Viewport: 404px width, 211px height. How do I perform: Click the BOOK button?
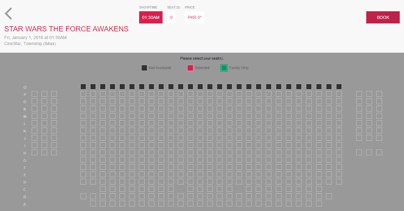pos(383,17)
